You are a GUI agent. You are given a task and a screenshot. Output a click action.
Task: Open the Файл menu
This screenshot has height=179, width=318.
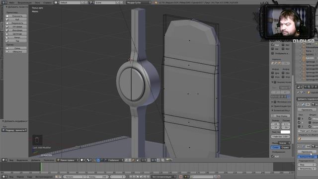click(11, 2)
